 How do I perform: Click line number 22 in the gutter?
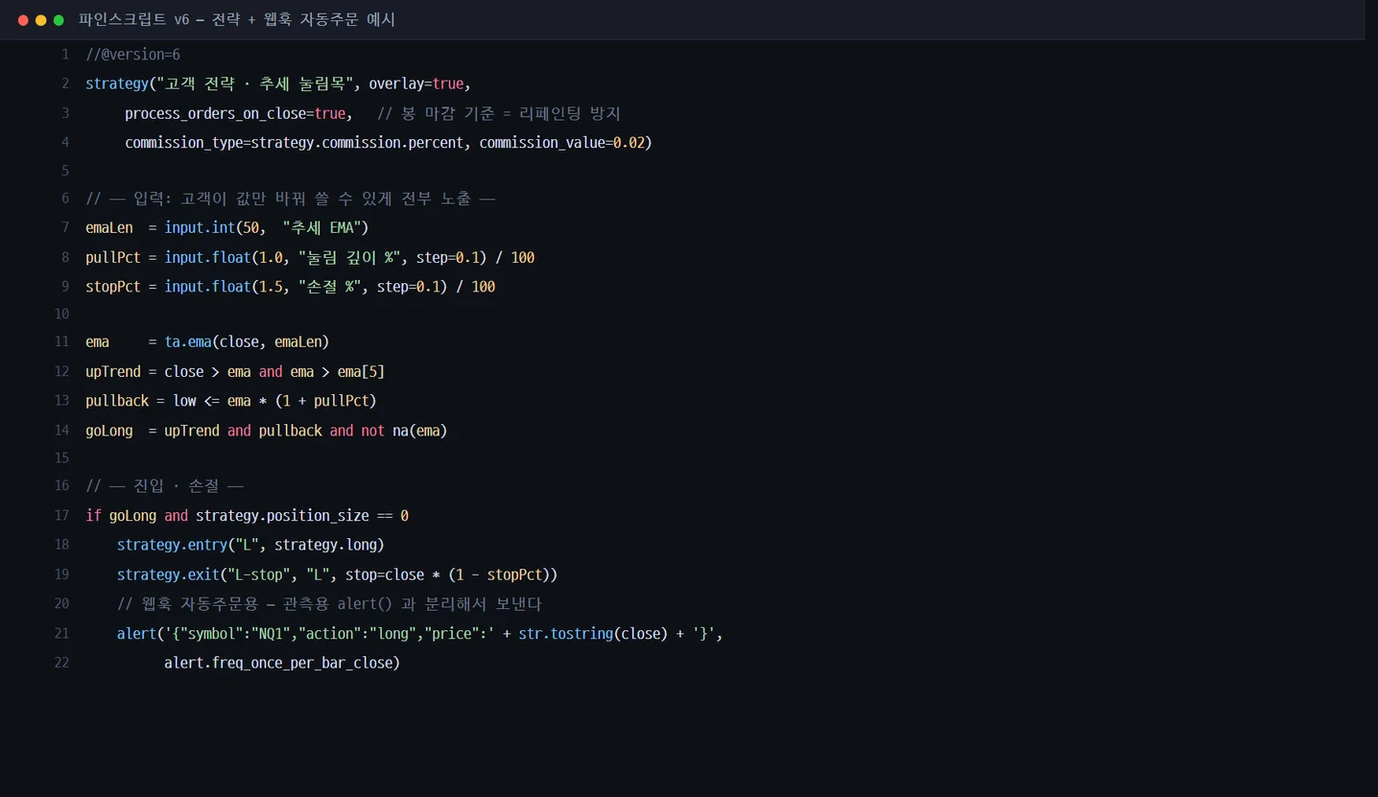pos(61,663)
